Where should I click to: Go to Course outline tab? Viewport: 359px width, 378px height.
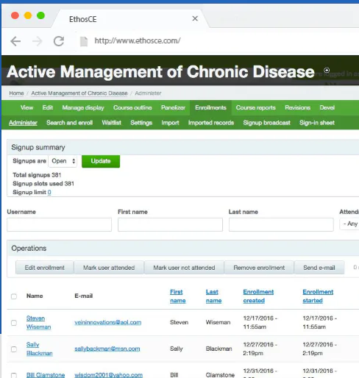point(132,107)
